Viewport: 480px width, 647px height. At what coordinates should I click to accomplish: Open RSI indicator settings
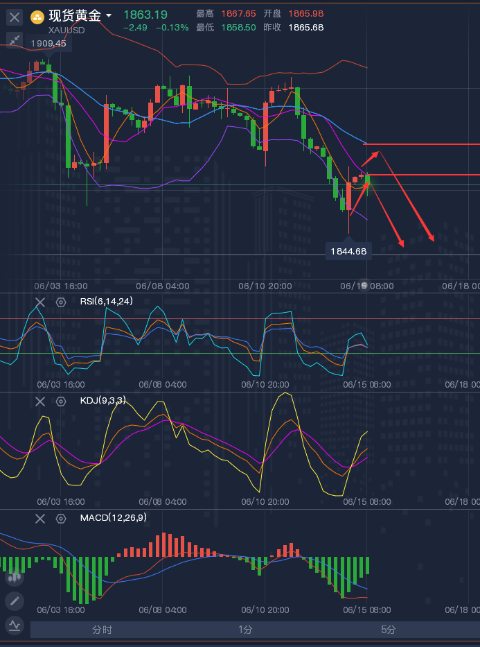click(x=61, y=302)
